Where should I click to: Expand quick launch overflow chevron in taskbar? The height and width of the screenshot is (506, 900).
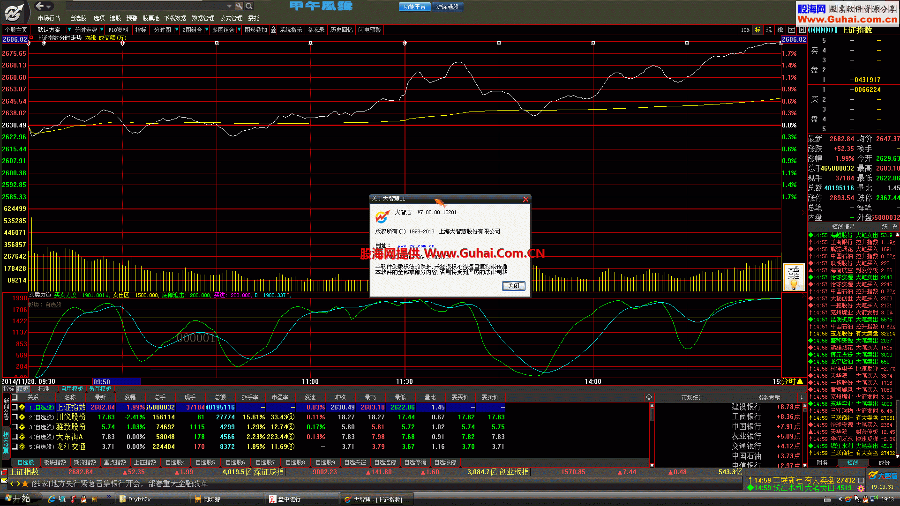[109, 497]
